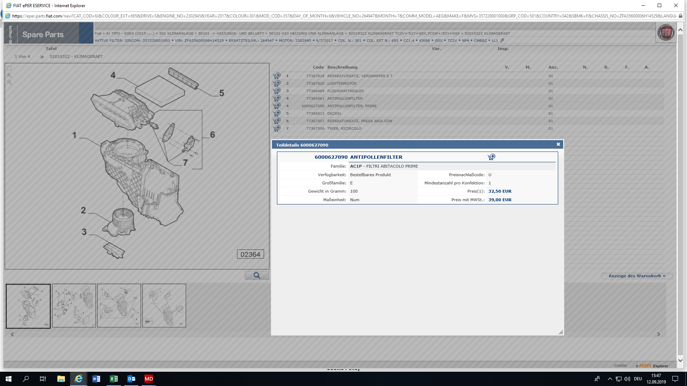The height and width of the screenshot is (386, 687).
Task: Open 501 KLIMAANLAGE breadcrumb
Action: [x=176, y=33]
